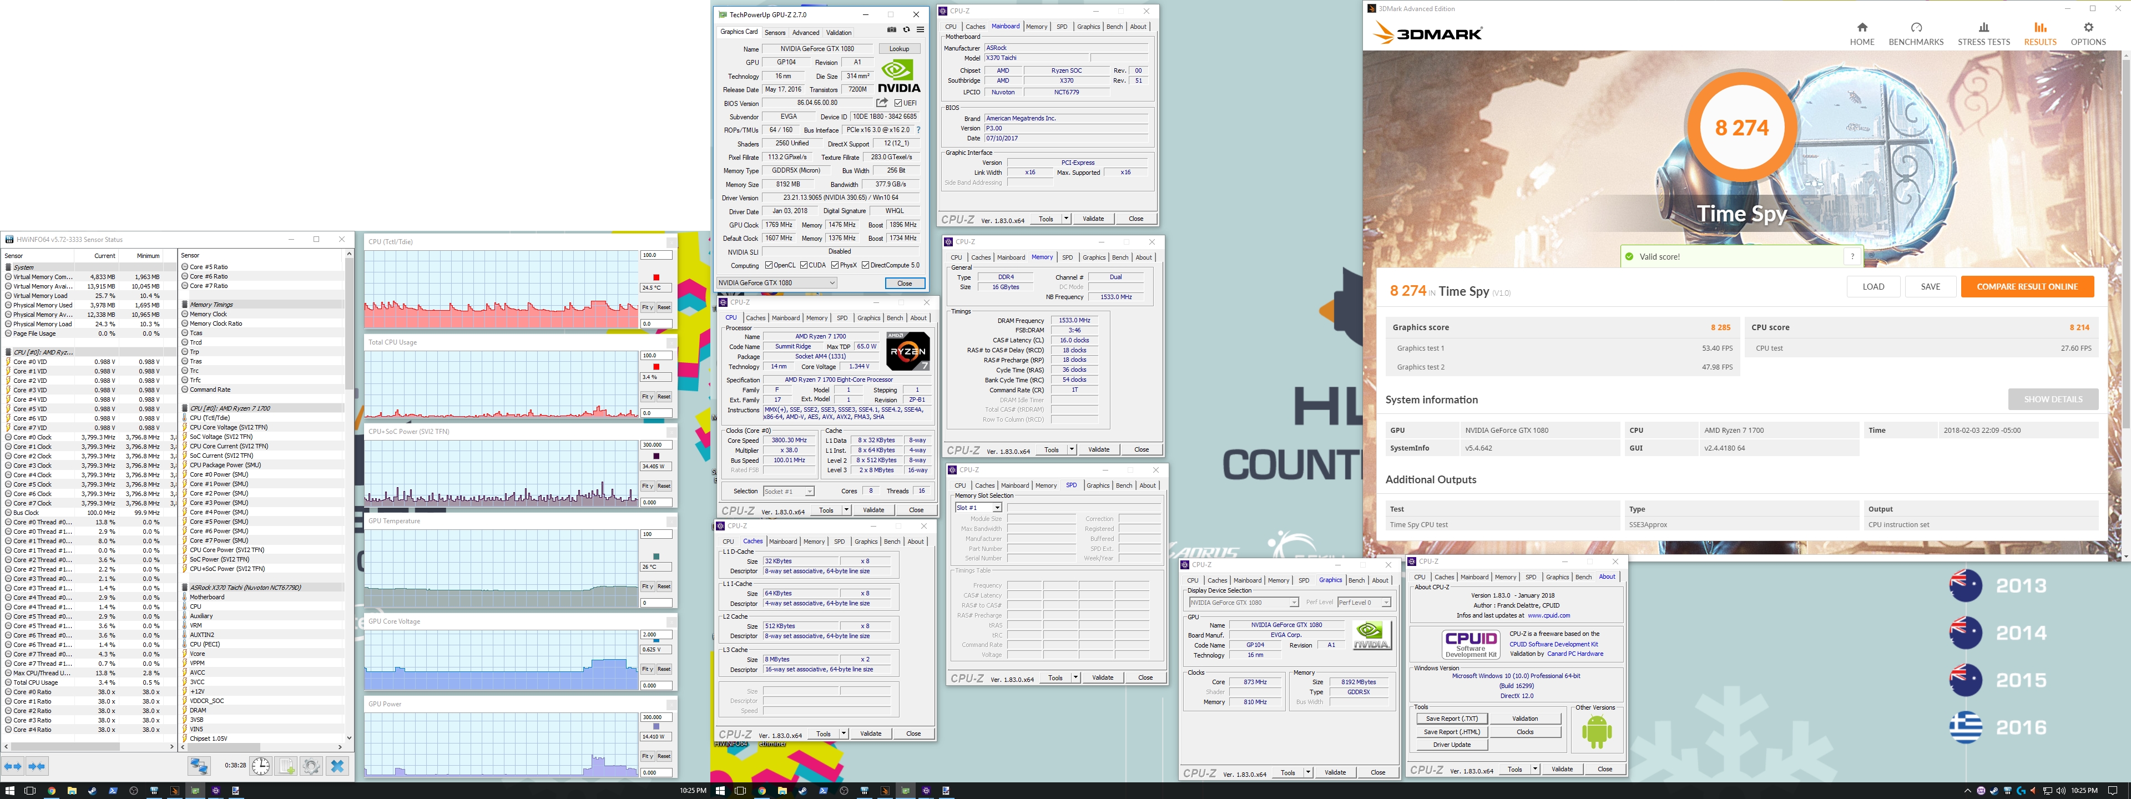The height and width of the screenshot is (799, 2131).
Task: Click the GPU-Z screenshot camera icon
Action: [891, 30]
